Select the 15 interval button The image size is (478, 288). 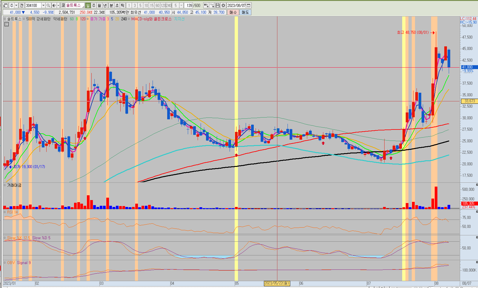click(x=152, y=5)
